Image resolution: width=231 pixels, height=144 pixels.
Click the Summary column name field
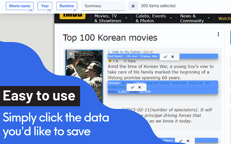tap(103, 6)
